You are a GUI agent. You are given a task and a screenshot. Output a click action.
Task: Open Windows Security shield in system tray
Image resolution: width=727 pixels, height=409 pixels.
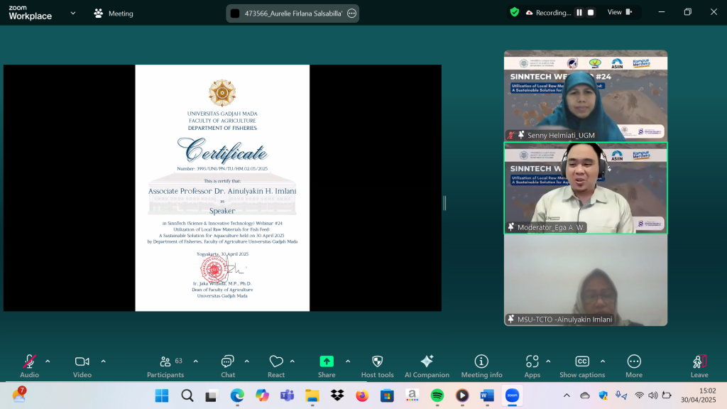click(603, 396)
